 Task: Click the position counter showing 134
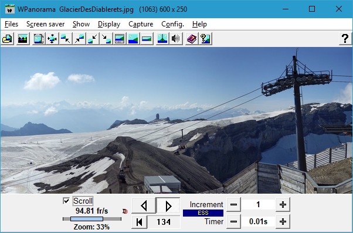[164, 222]
